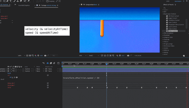Toggle lock on the Composition viewer

coord(84,4)
